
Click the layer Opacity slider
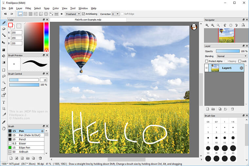point(227,51)
